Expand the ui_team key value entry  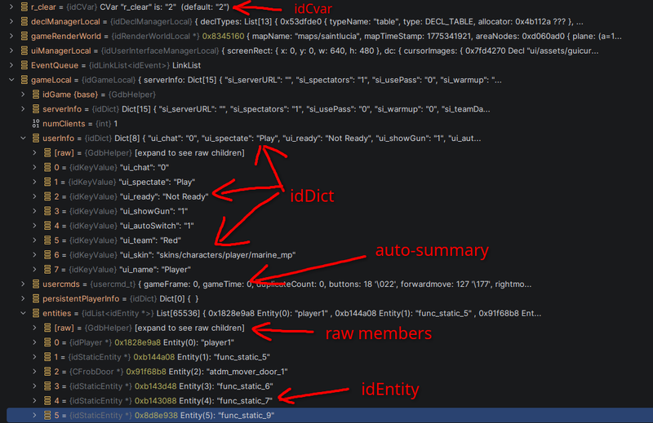(x=35, y=240)
